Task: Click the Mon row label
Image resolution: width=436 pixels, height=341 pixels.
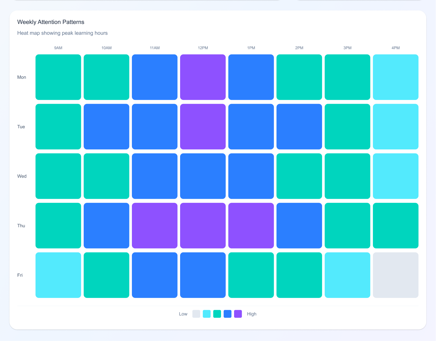Action: coord(22,77)
